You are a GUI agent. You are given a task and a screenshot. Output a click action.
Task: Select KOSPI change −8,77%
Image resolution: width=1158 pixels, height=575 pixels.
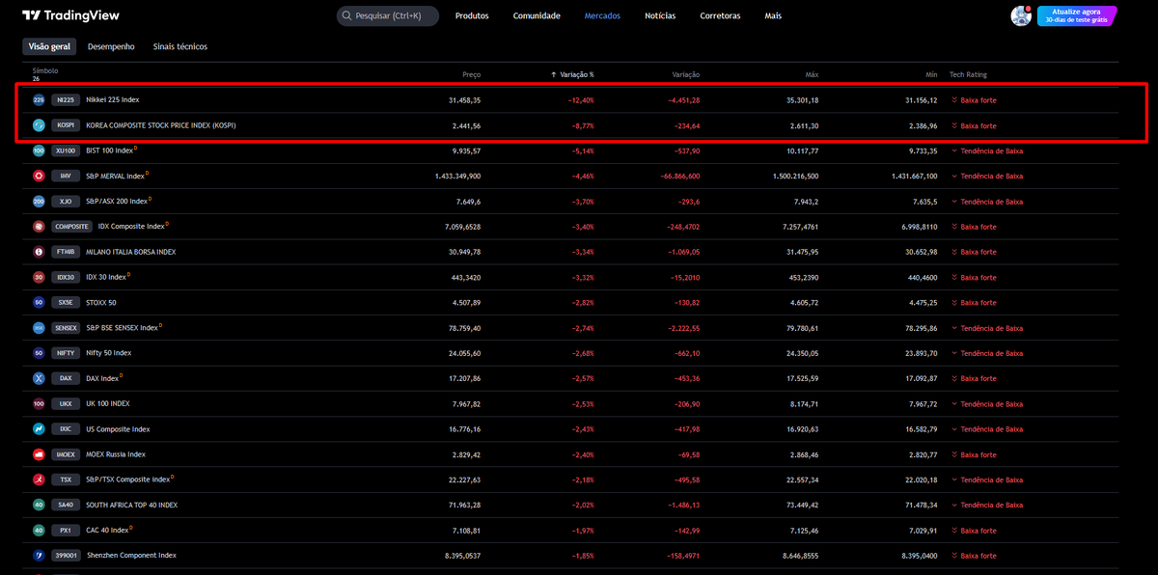[581, 125]
